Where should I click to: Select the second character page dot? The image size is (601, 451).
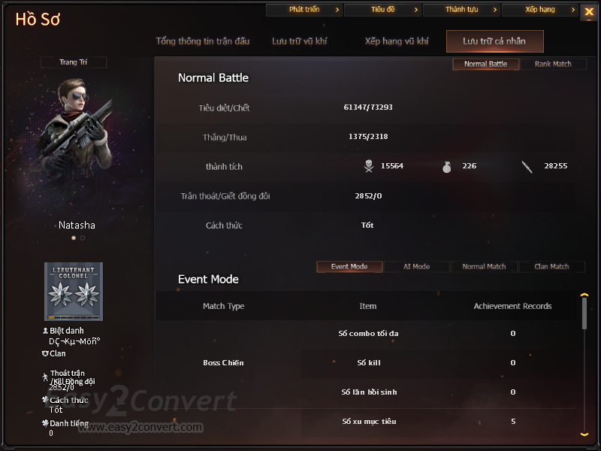83,238
